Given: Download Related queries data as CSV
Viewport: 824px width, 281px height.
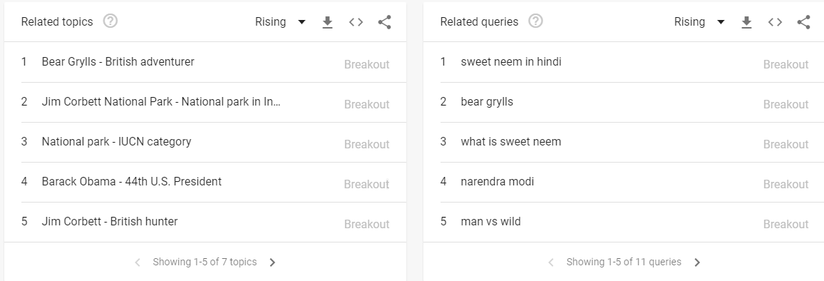Looking at the screenshot, I should 746,22.
